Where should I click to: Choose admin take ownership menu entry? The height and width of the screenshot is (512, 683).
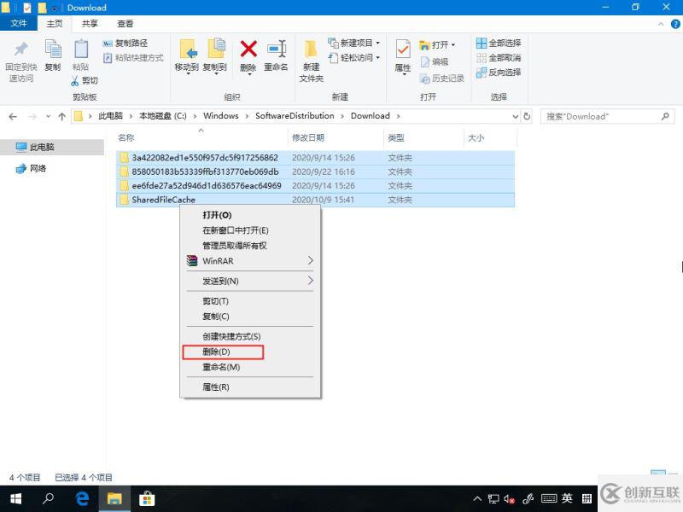coord(250,246)
